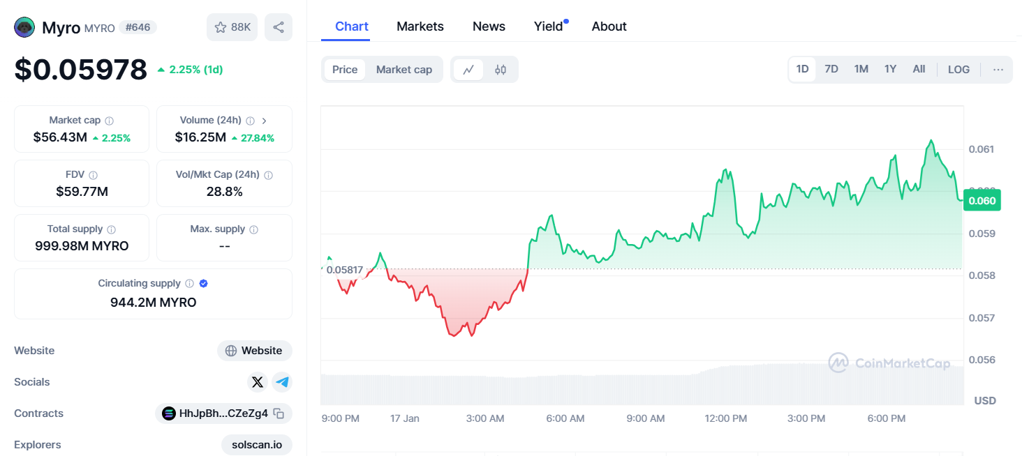
Task: Switch to line chart style
Action: click(x=468, y=70)
